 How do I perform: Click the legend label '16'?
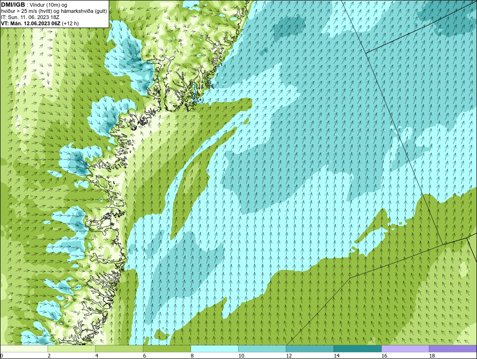[x=384, y=356]
